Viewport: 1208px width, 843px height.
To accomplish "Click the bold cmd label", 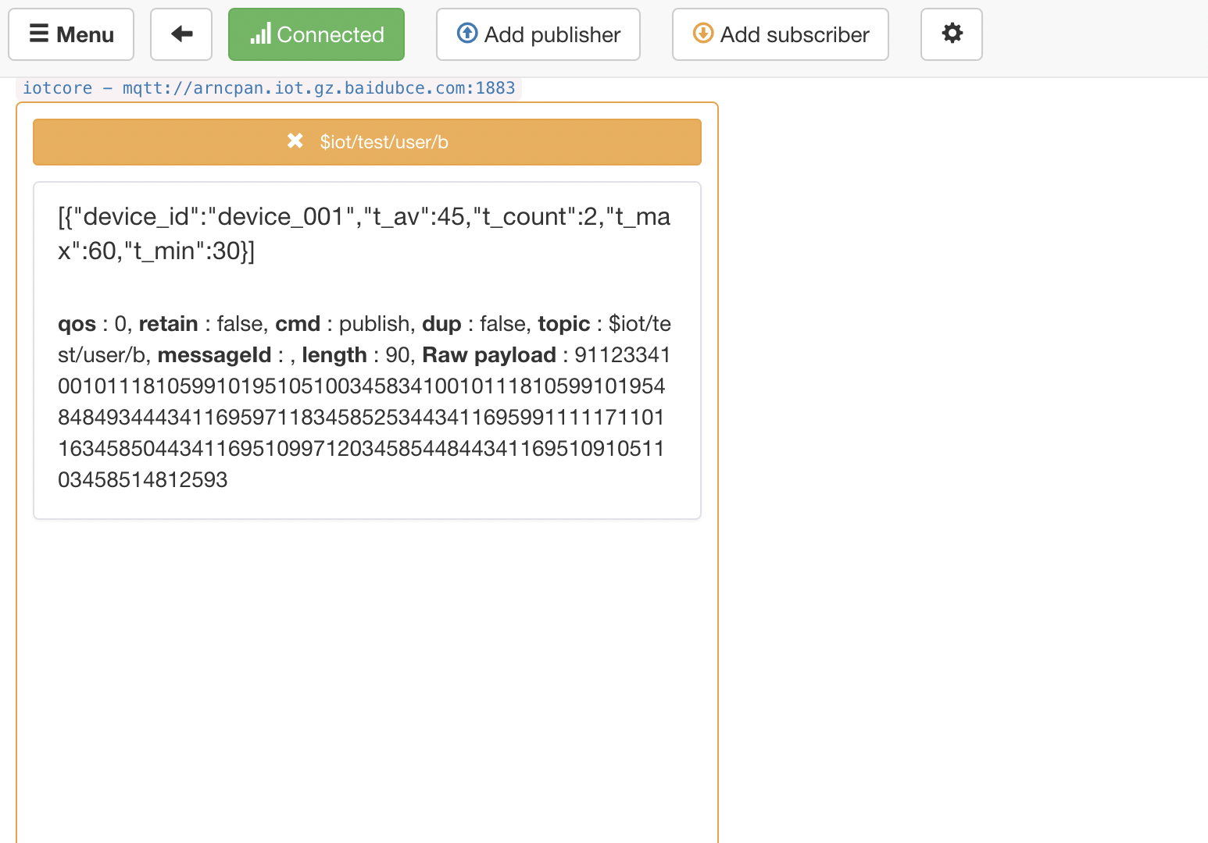I will click(298, 324).
